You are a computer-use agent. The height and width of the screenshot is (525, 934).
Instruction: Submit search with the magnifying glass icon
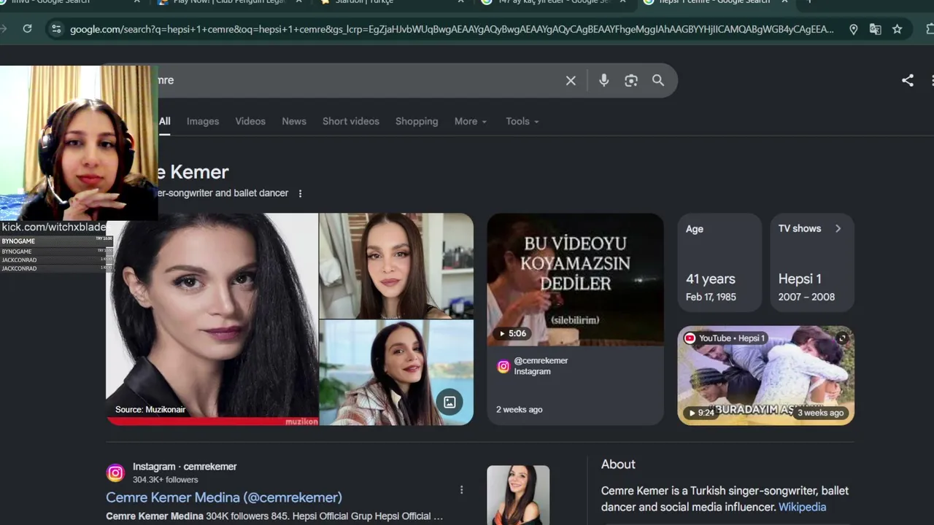658,80
